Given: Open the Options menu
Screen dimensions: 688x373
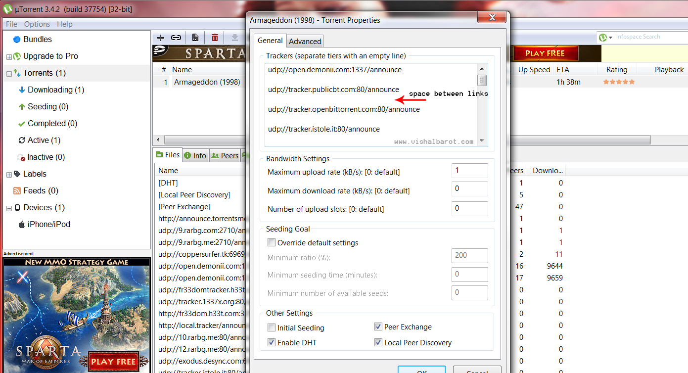Looking at the screenshot, I should tap(37, 24).
